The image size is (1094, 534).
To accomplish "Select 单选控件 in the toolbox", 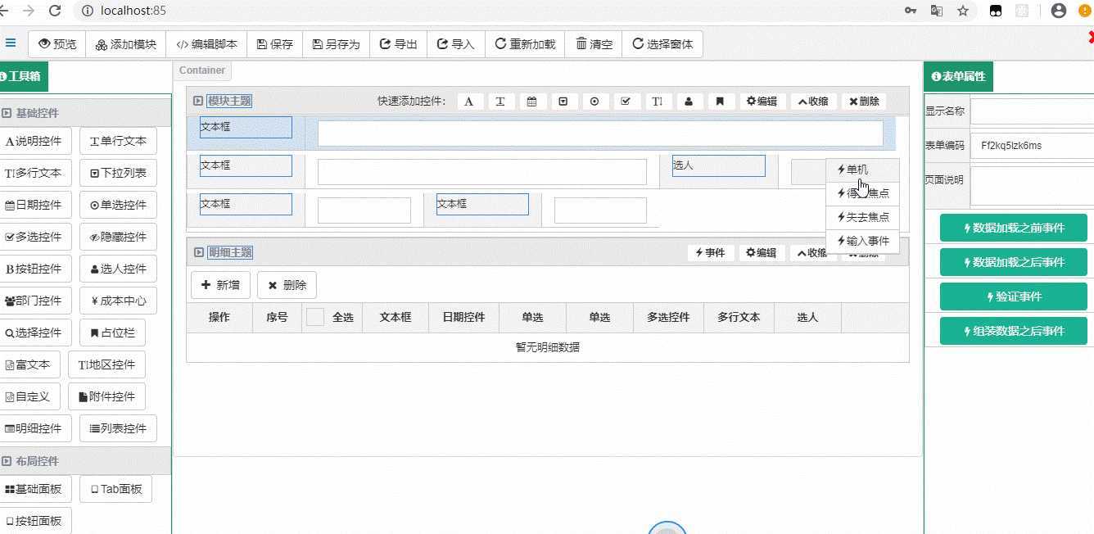I will [x=118, y=205].
